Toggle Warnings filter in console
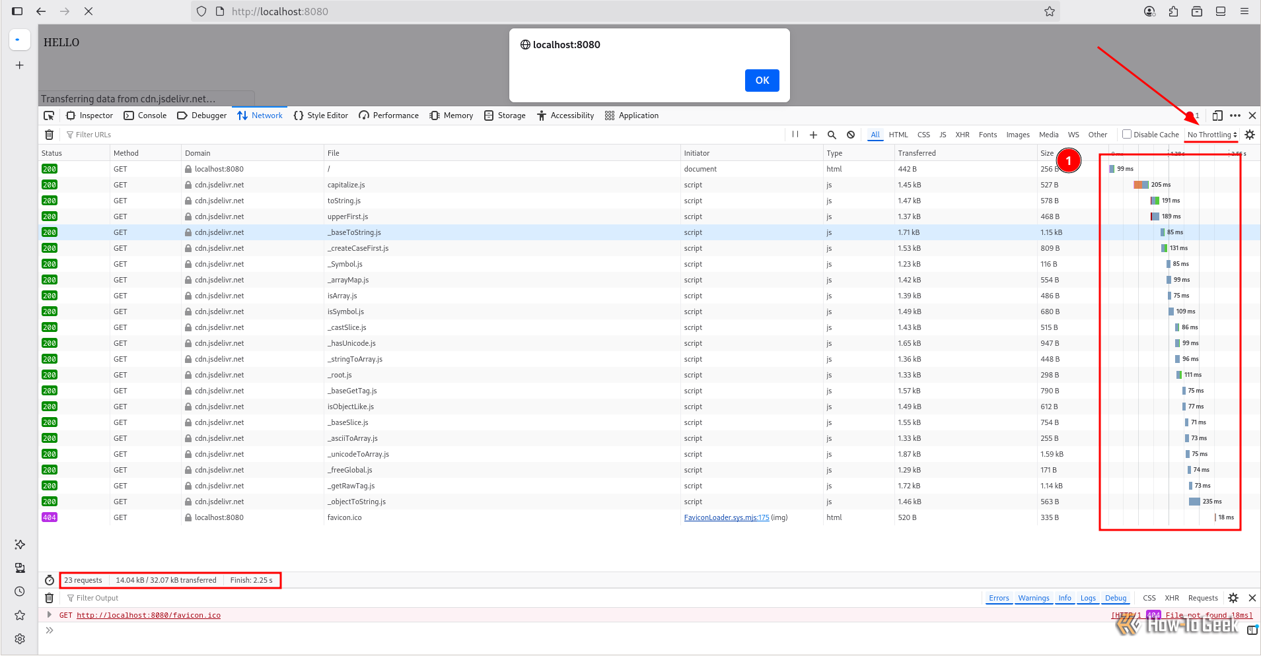Image resolution: width=1261 pixels, height=656 pixels. click(1034, 598)
